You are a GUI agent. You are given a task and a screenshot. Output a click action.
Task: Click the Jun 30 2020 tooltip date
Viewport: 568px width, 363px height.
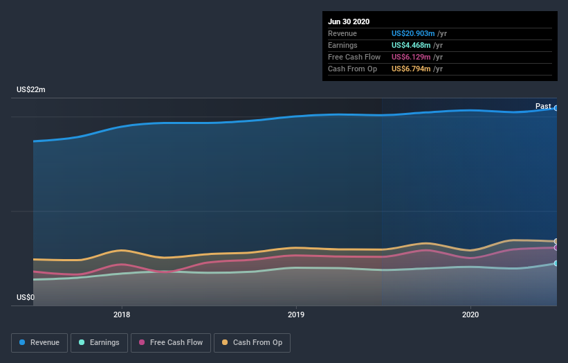[x=349, y=21]
